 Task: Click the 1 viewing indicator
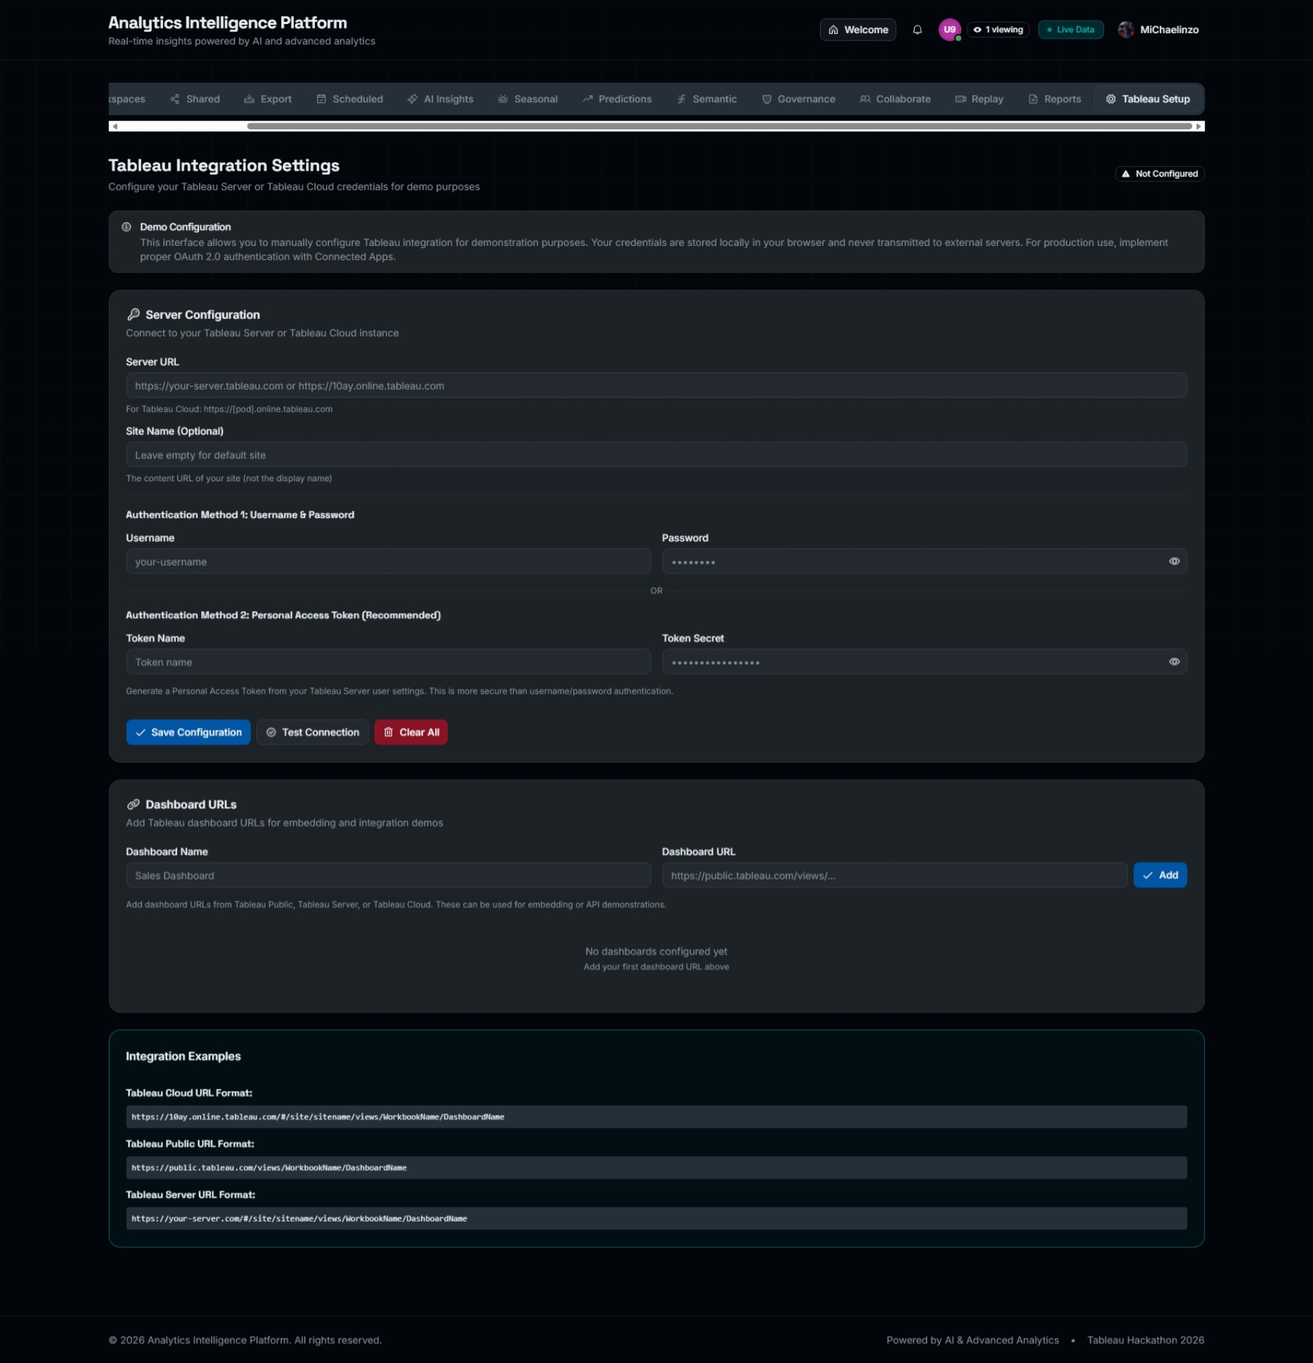pyautogui.click(x=998, y=30)
